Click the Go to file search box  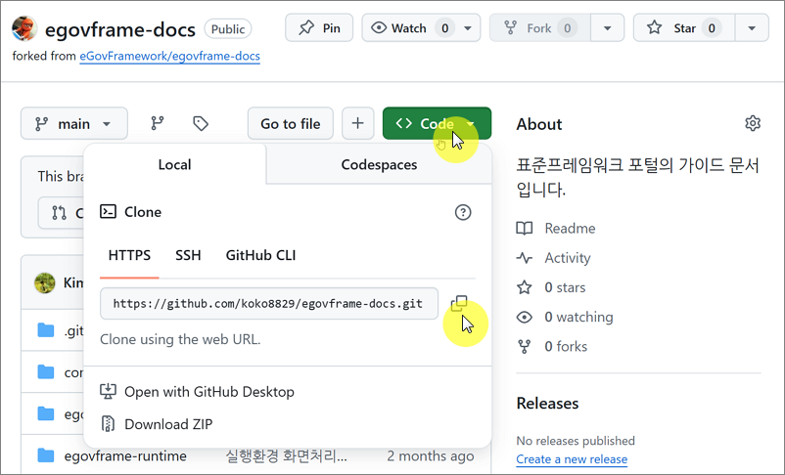click(x=291, y=123)
